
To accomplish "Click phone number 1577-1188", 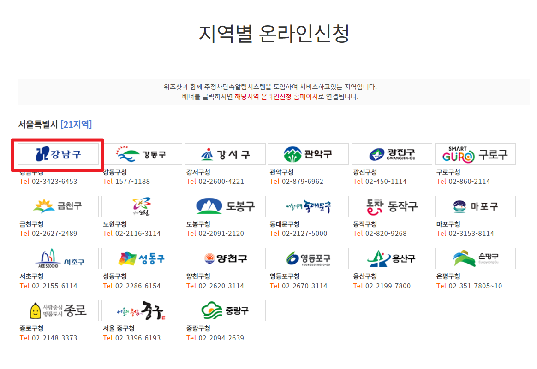I will tap(132, 182).
